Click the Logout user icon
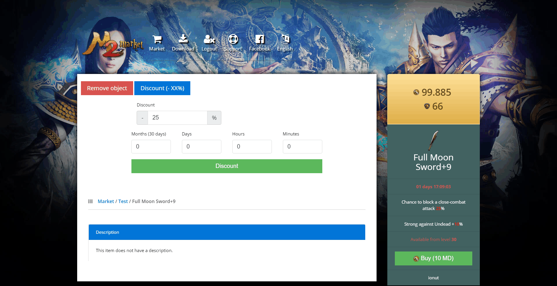This screenshot has height=286, width=557. (x=209, y=39)
